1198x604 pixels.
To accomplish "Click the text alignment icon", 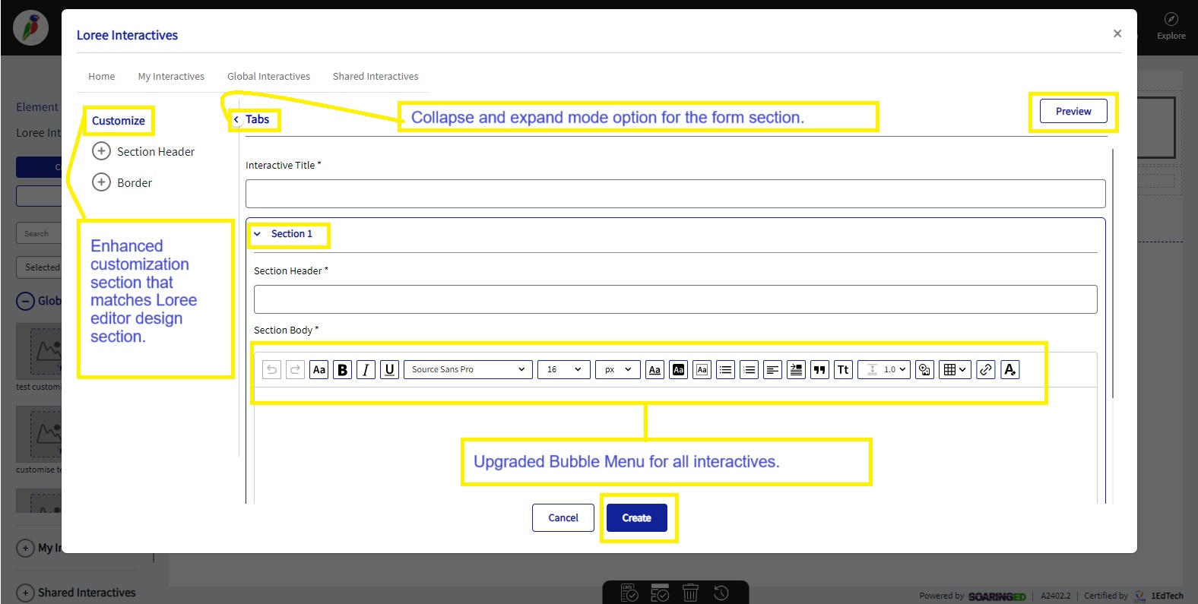I will click(x=772, y=369).
